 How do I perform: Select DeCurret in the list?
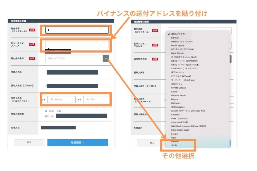click(x=176, y=103)
